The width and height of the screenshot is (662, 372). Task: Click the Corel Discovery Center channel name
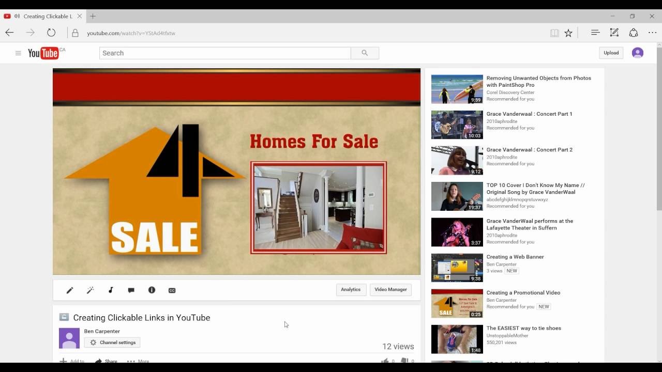tap(510, 92)
